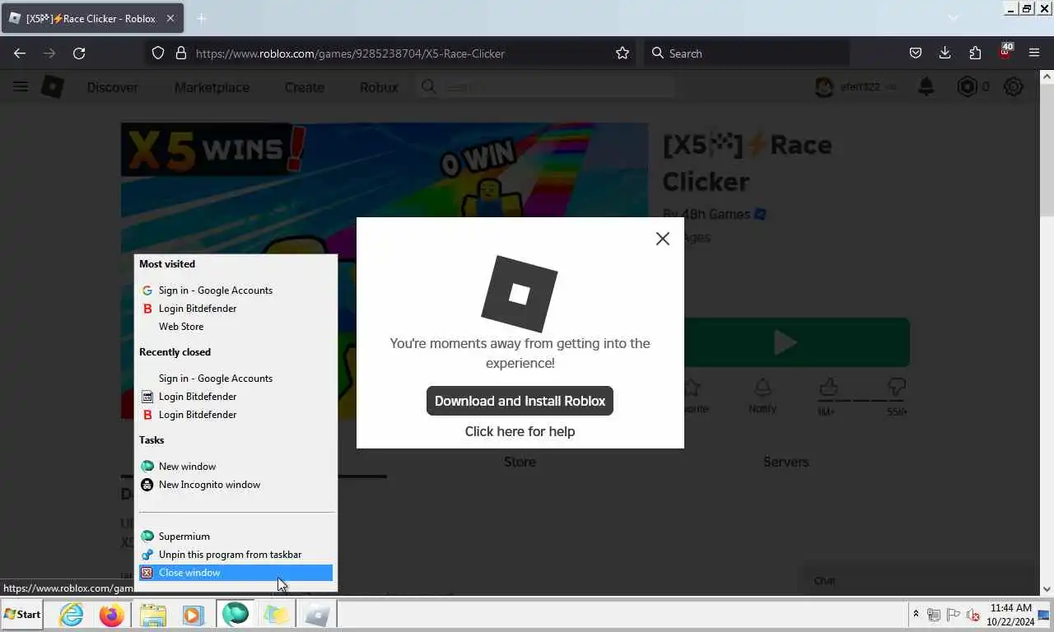Click the muted volume tray icon
The height and width of the screenshot is (632, 1054).
(x=972, y=615)
